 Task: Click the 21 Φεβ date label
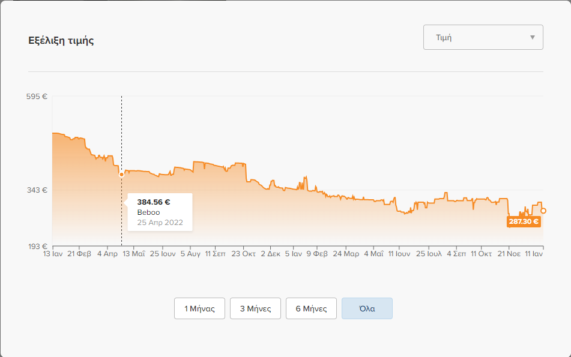click(79, 254)
